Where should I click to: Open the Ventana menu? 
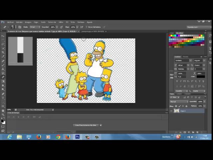[x=81, y=22]
